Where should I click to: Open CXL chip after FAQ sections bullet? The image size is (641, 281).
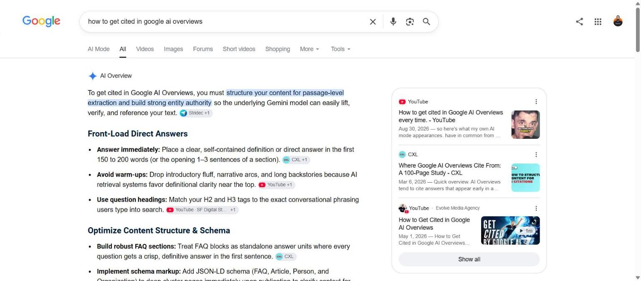click(x=285, y=256)
